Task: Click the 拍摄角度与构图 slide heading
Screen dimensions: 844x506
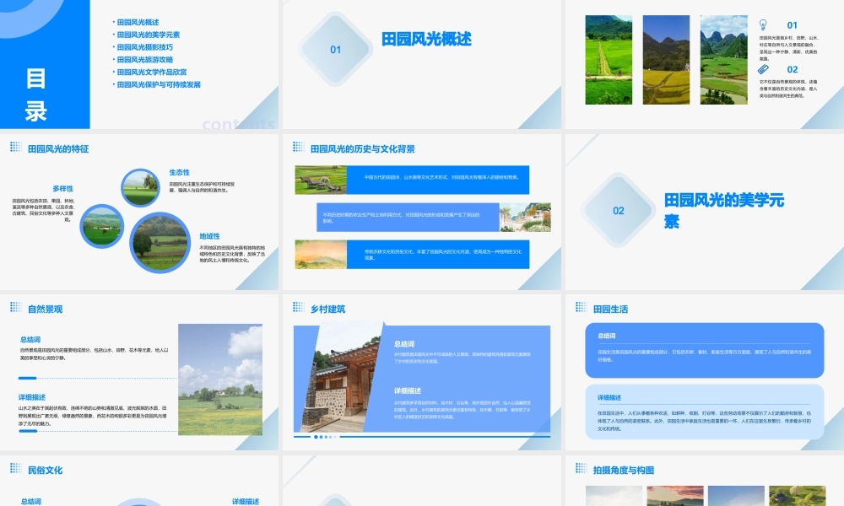Action: [x=624, y=470]
